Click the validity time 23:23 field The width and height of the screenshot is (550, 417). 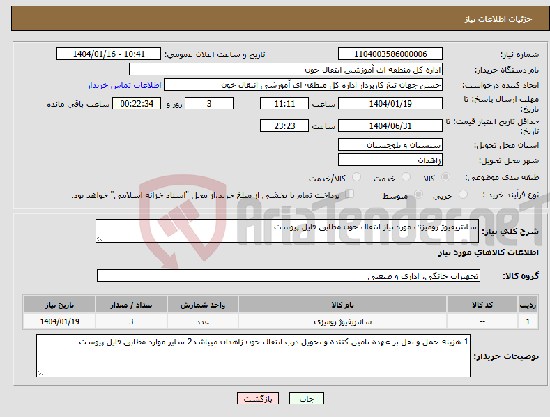click(x=284, y=126)
